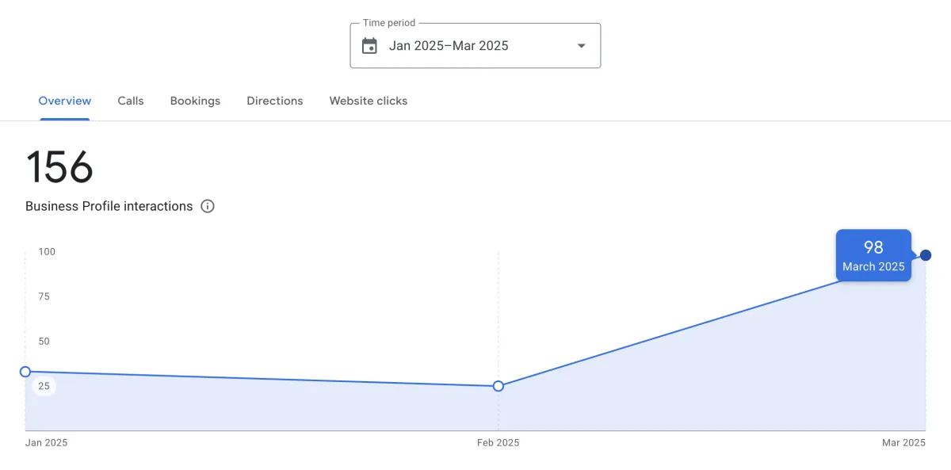Click the Mar 2025 axis label
This screenshot has height=470, width=951.
(903, 443)
